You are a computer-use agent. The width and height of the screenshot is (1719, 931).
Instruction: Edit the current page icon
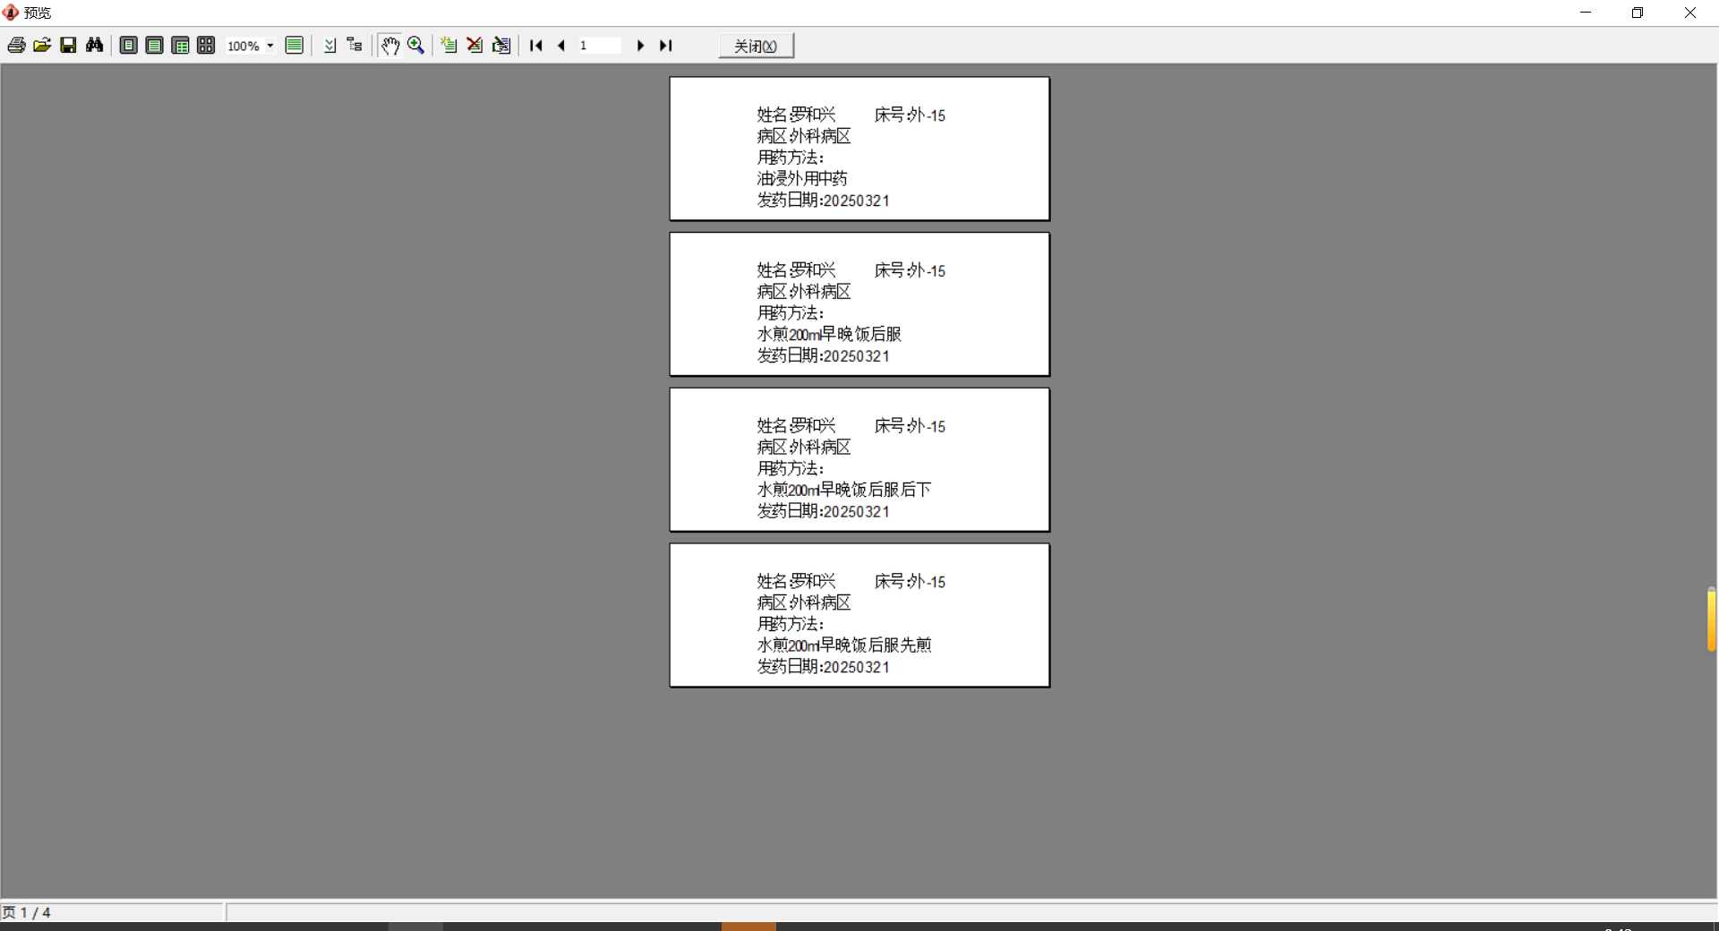(x=501, y=46)
